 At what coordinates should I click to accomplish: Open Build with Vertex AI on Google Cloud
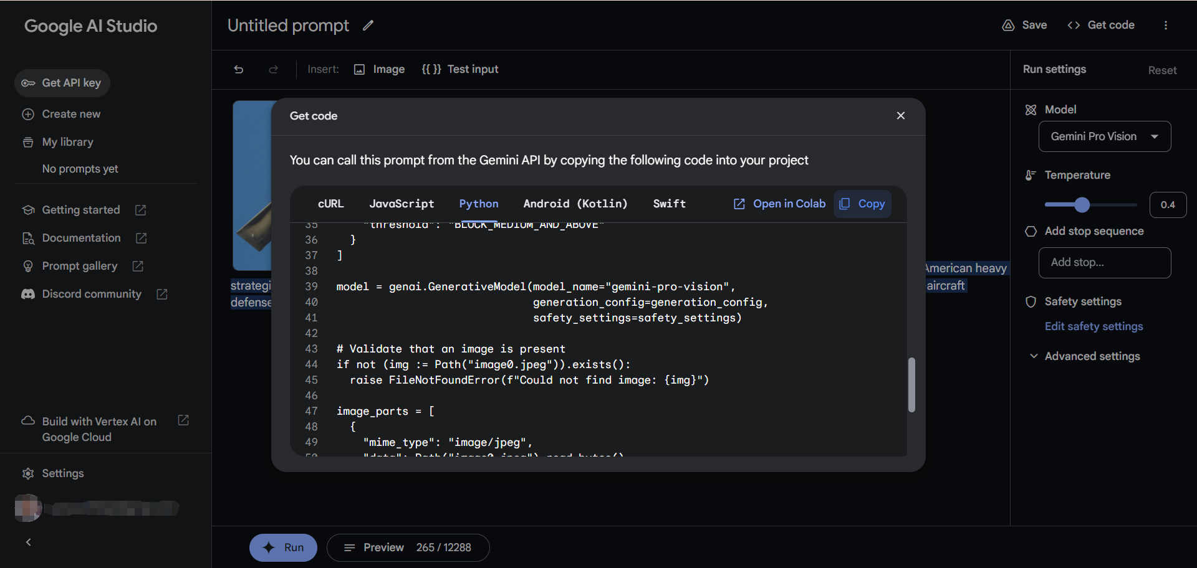click(99, 429)
